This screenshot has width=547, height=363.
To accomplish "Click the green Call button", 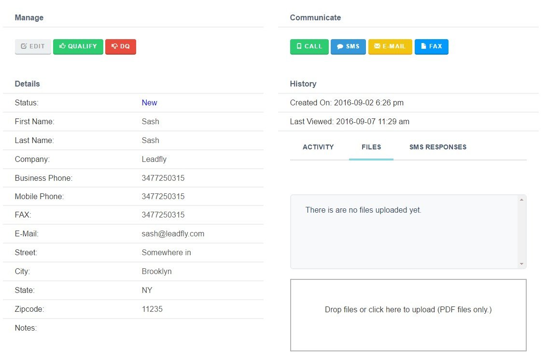I will tap(309, 46).
